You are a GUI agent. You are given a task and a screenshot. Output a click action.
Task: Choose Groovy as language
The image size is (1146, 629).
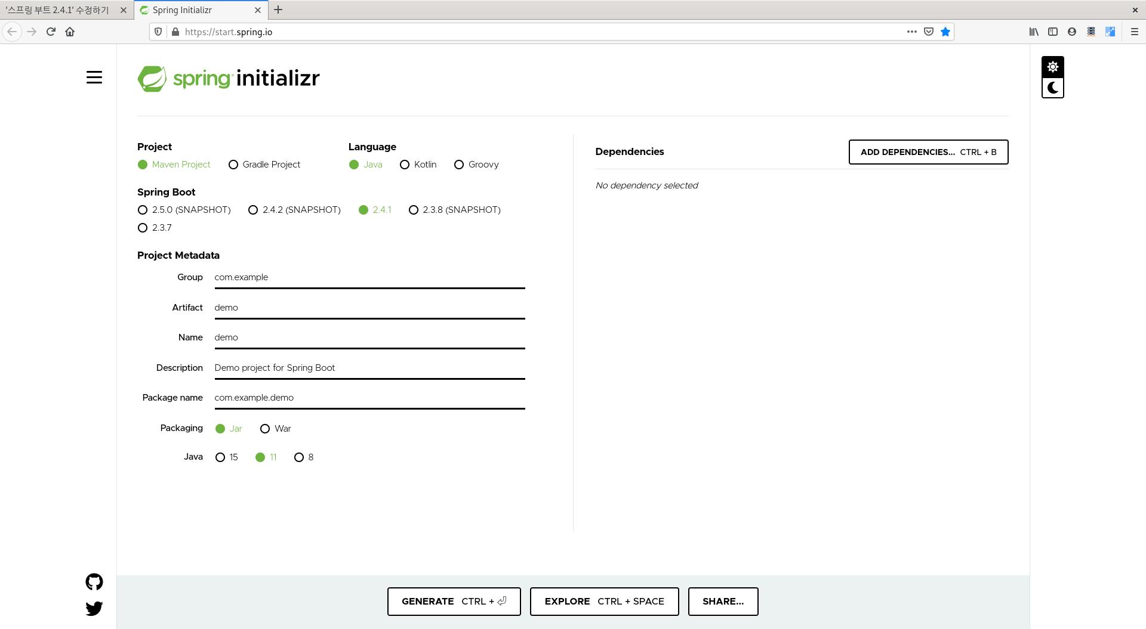point(476,165)
